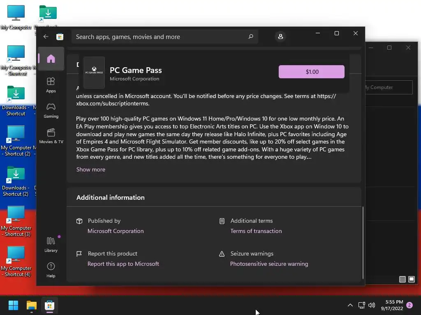Switch background window to large icons view
This screenshot has width=421, height=315.
[411, 279]
